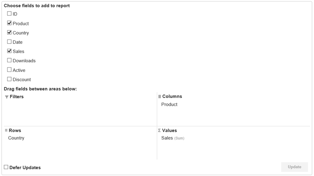Check the Discount field checkbox
The image size is (314, 176).
(9, 79)
